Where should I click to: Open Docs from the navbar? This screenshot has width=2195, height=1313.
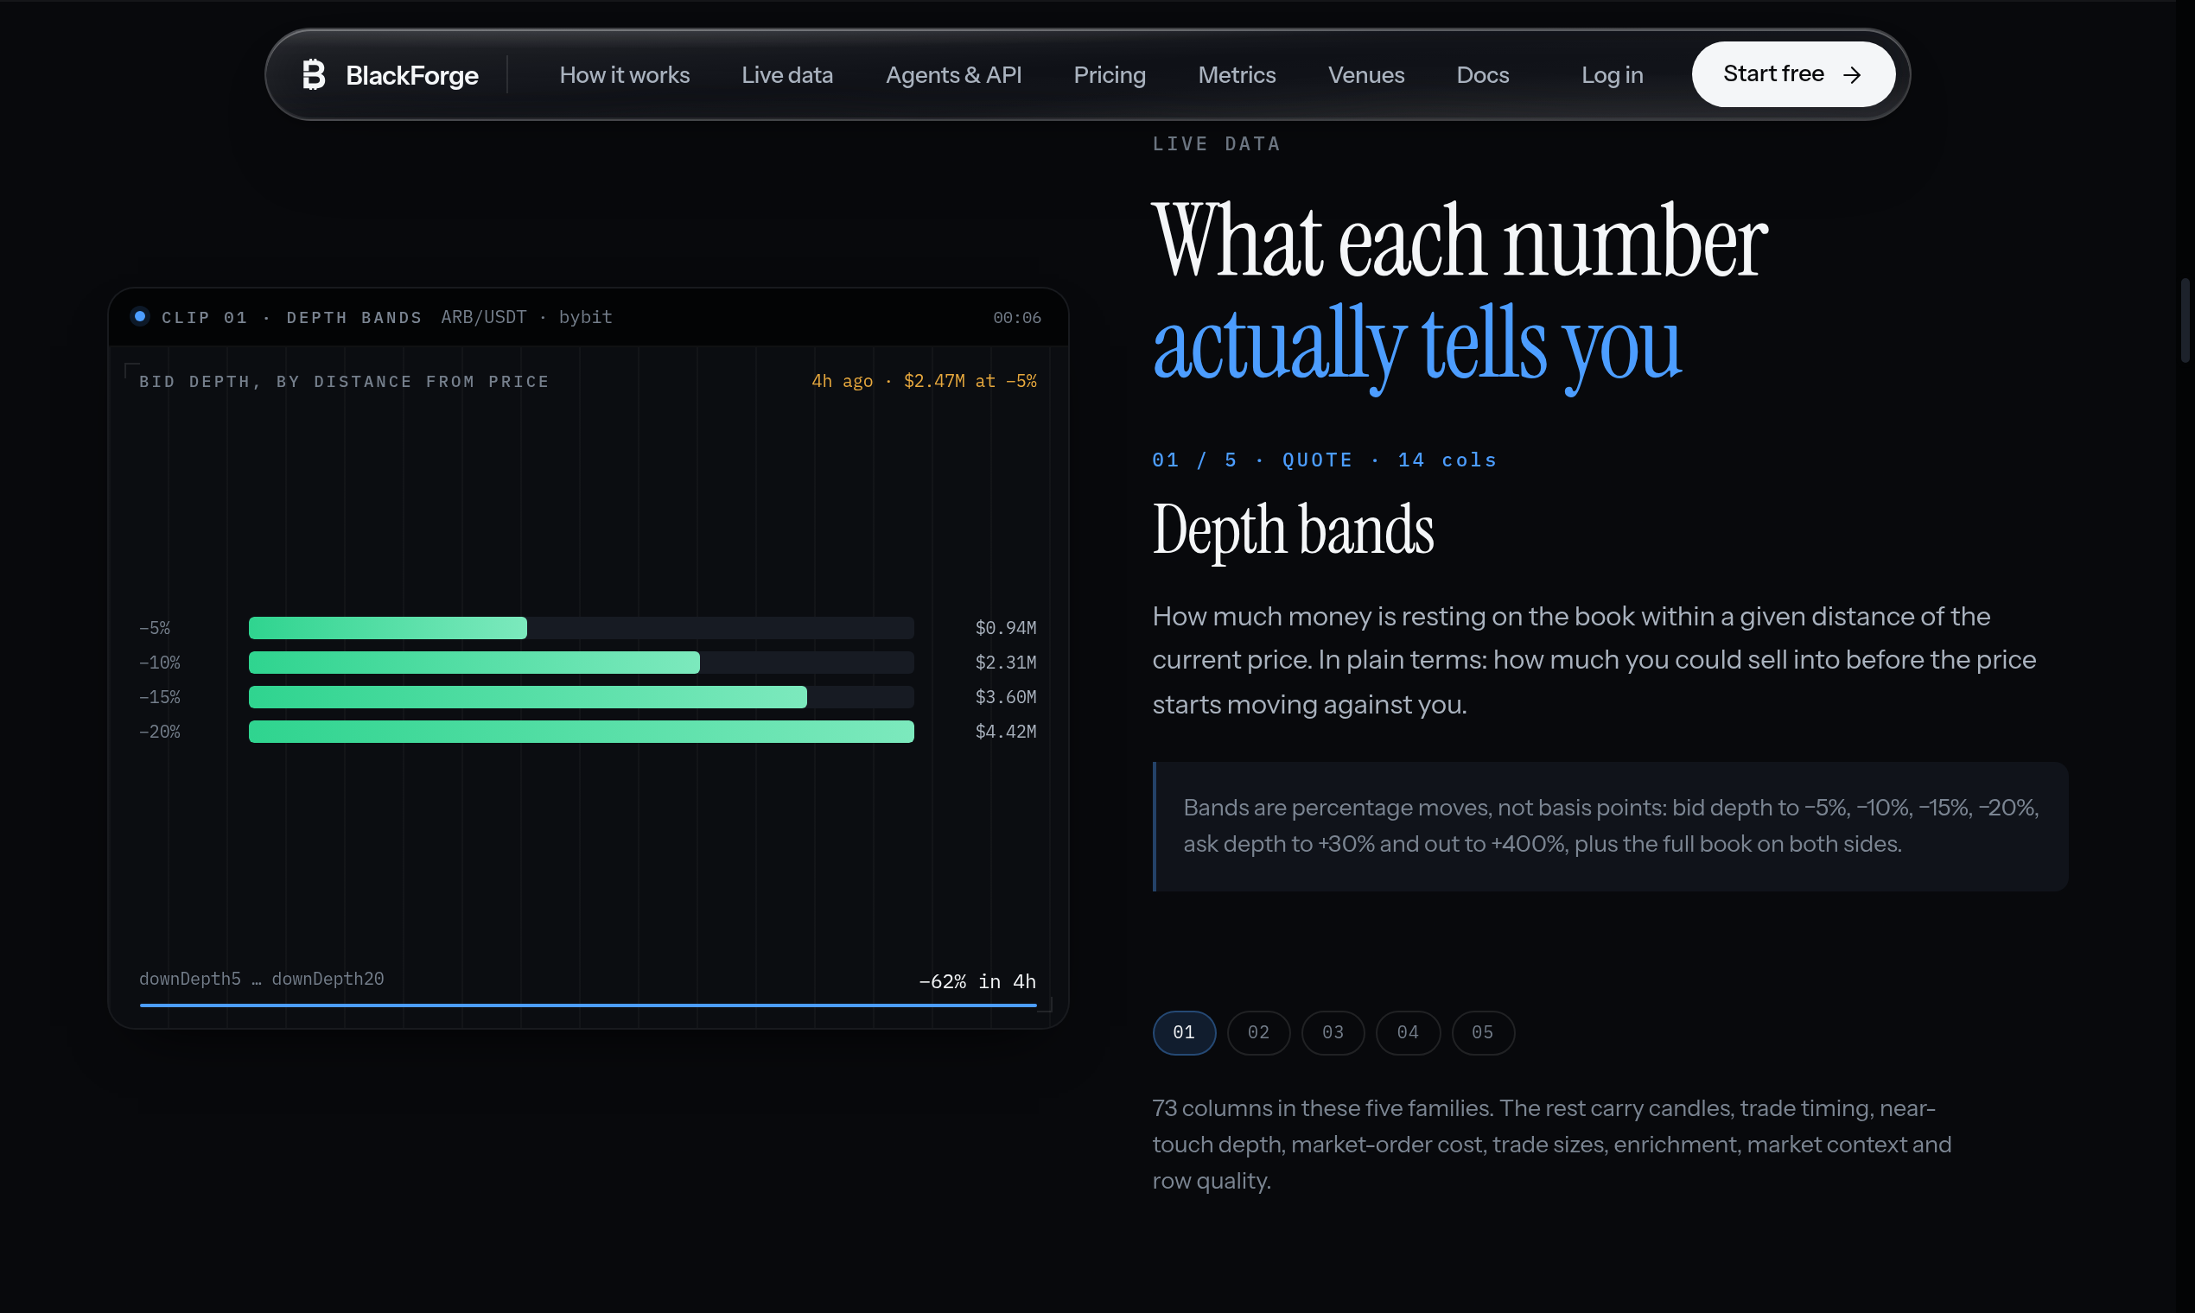1483,75
